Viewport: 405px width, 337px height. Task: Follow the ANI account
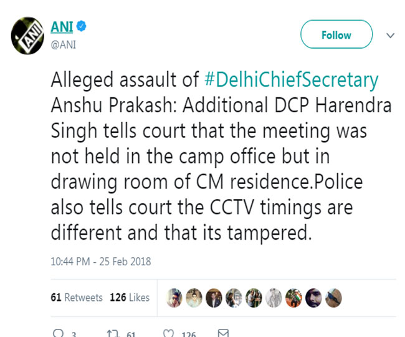click(x=336, y=35)
